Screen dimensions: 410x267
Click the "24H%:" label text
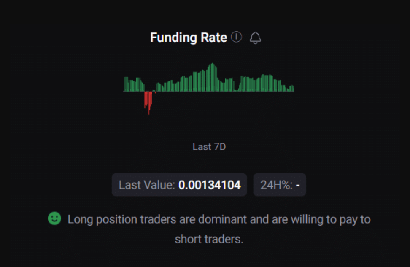(x=276, y=185)
